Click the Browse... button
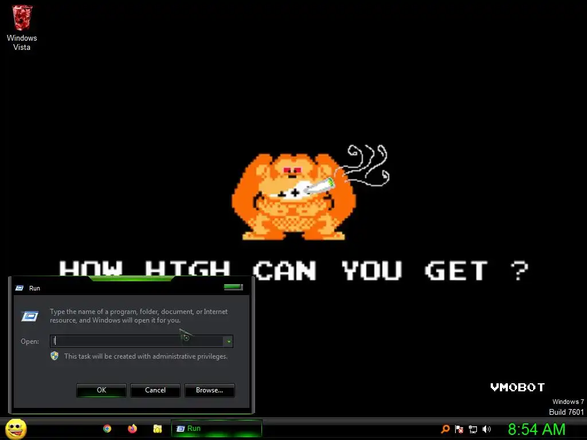587x440 pixels. 210,390
